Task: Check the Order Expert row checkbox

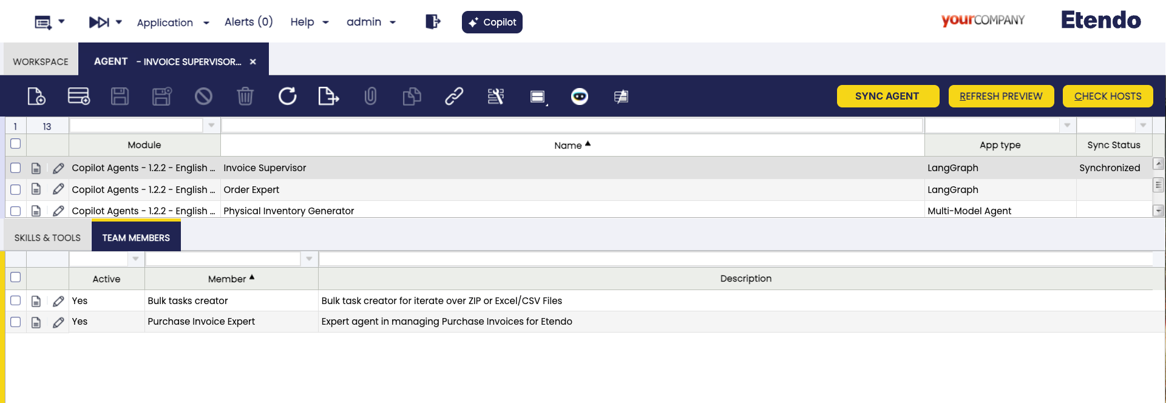Action: coord(16,189)
